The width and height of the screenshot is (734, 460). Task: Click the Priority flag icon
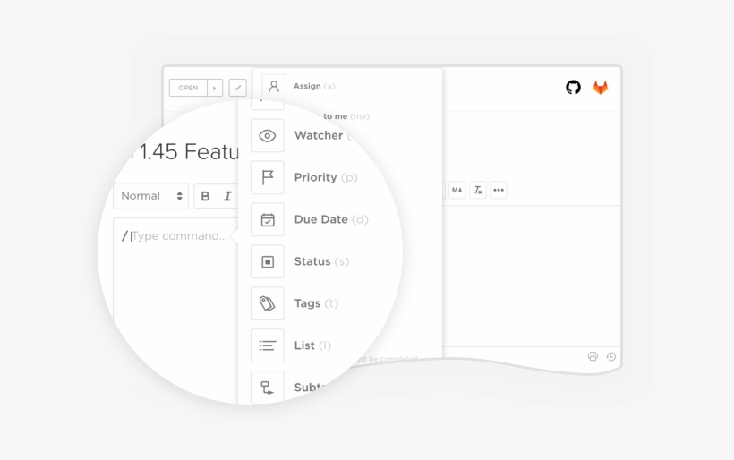coord(268,177)
